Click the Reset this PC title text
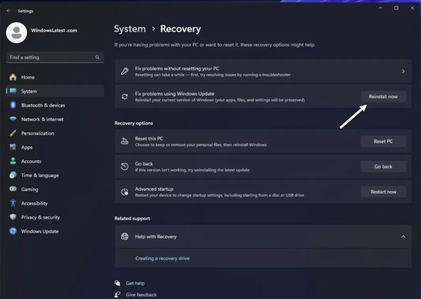Image resolution: width=421 pixels, height=299 pixels. tap(149, 138)
